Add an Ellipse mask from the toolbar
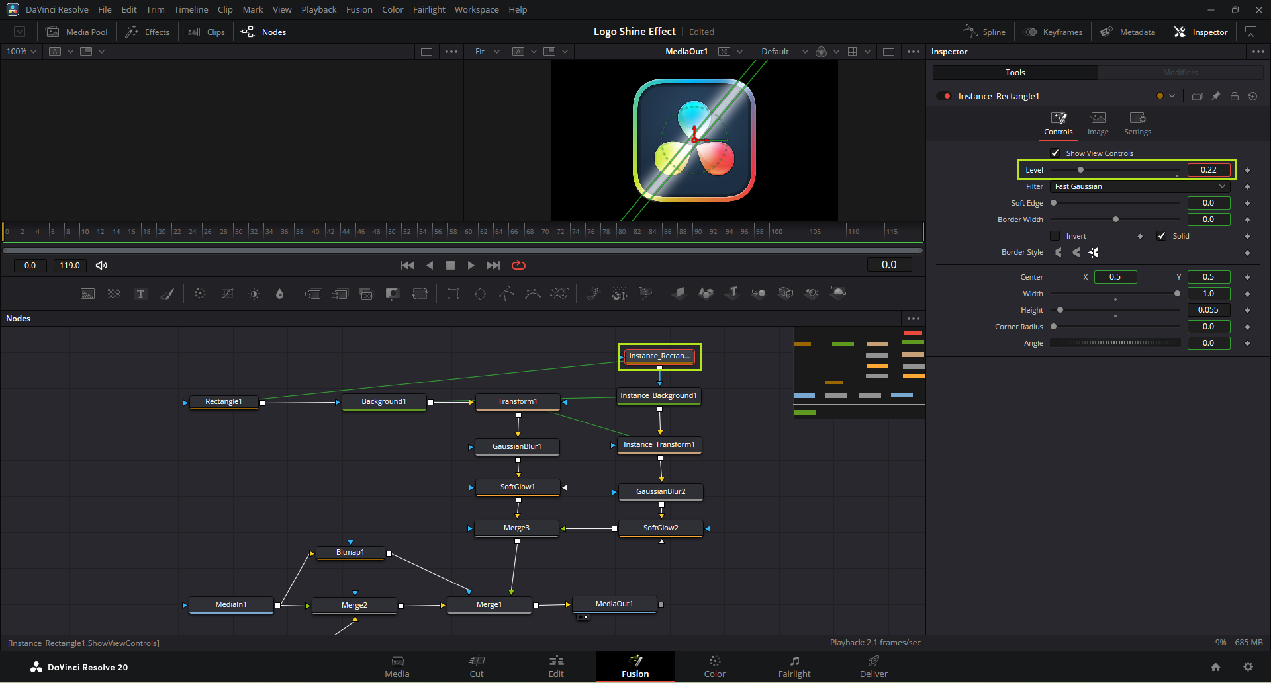 (480, 294)
